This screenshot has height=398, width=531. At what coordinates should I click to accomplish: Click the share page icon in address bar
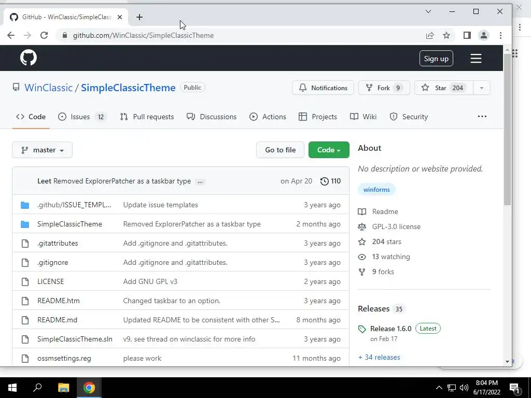click(430, 35)
